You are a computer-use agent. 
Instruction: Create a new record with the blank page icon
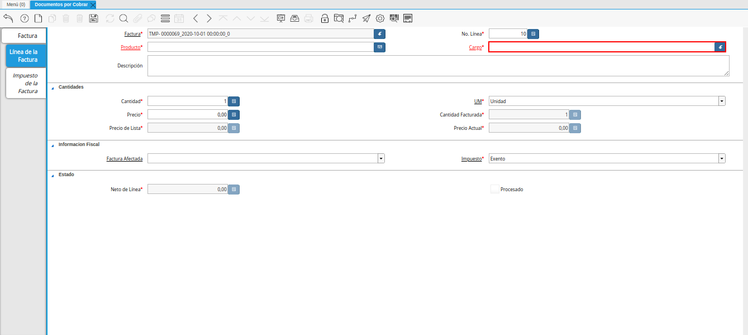coord(38,18)
